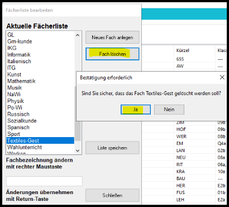Click the LAN Kürzel cell
The width and height of the screenshot is (229, 207).
point(194,150)
